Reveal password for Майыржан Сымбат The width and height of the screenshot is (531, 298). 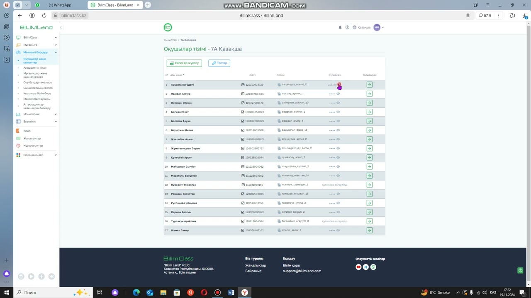(338, 166)
